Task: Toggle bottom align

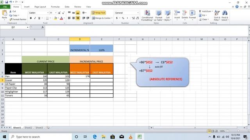Action: pyautogui.click(x=78, y=13)
